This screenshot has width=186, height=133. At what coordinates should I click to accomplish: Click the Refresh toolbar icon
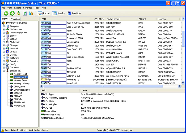click(25, 13)
